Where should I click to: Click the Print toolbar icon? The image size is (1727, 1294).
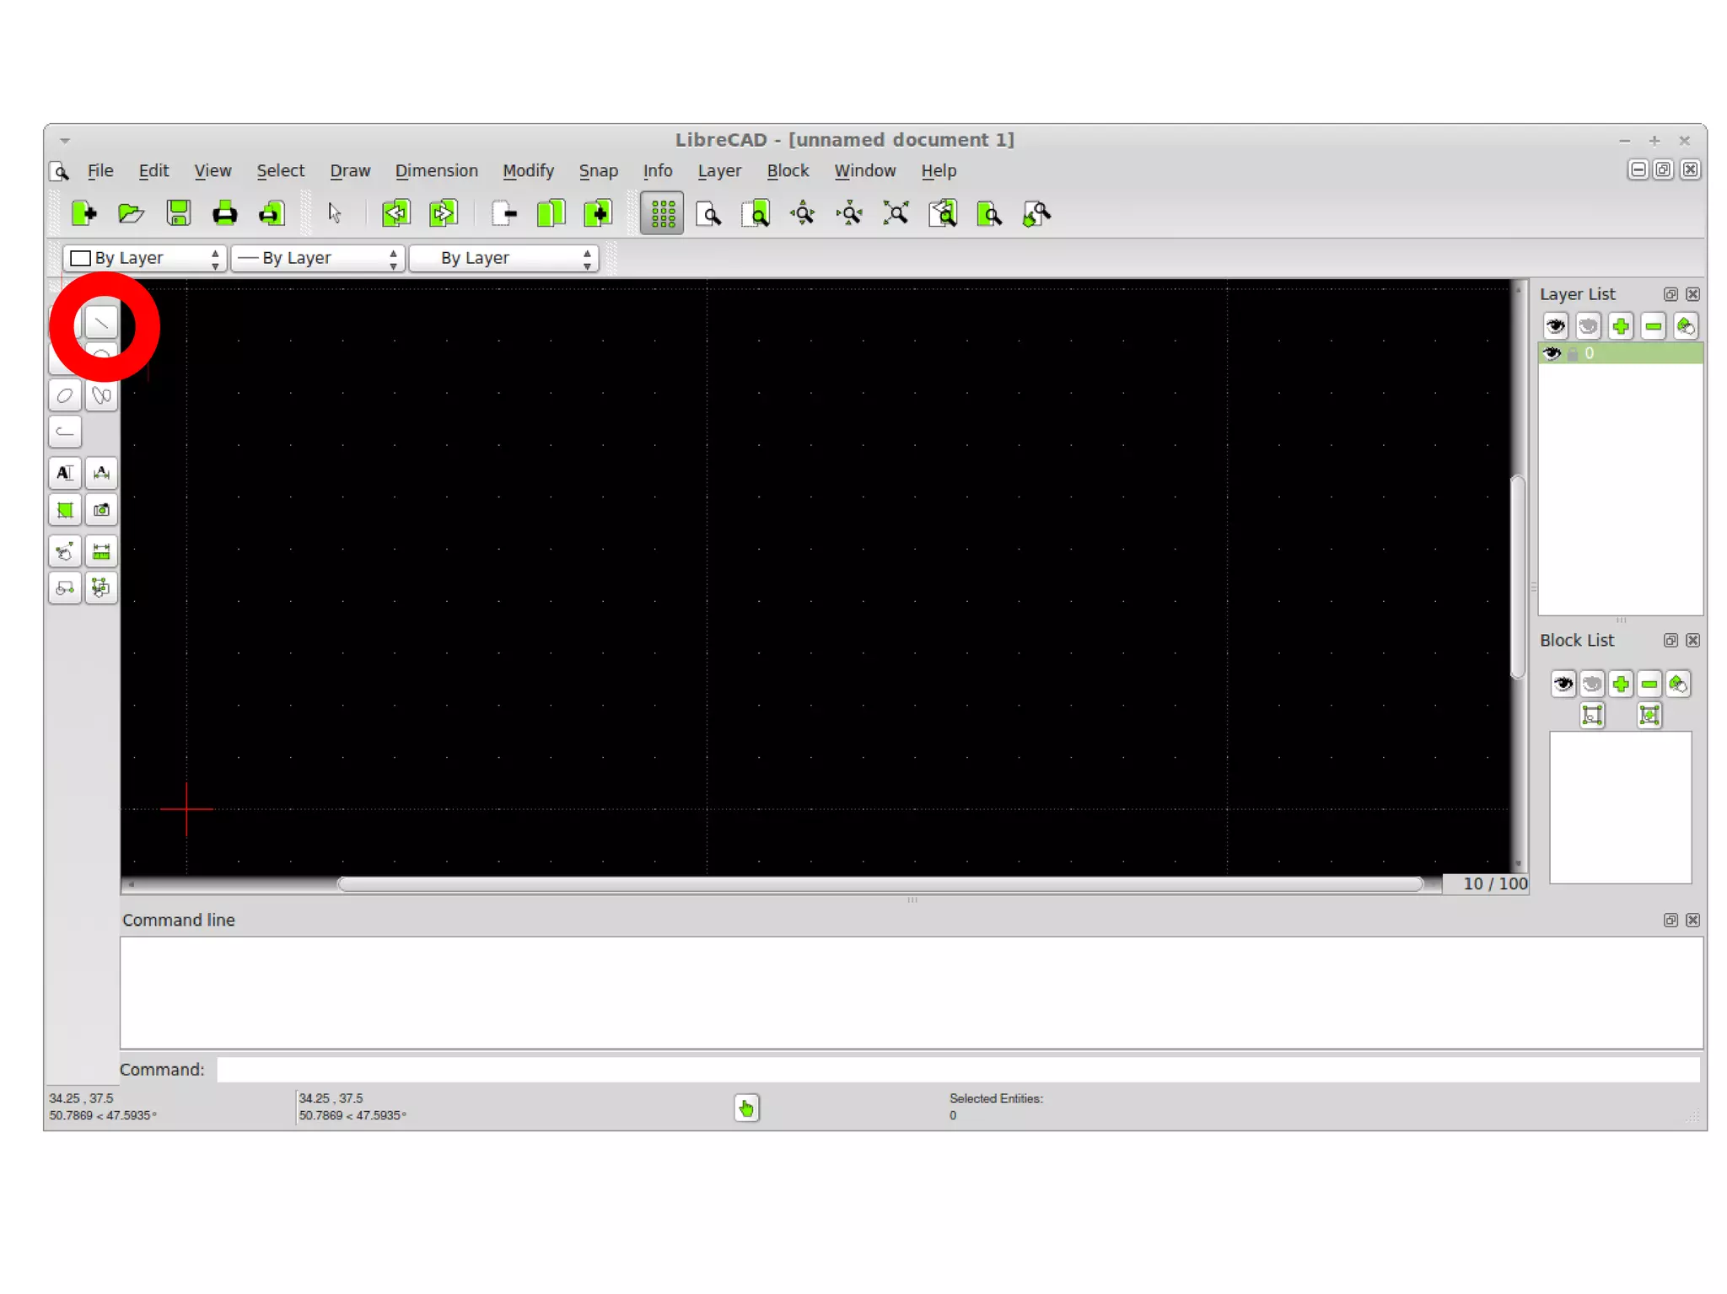pyautogui.click(x=224, y=214)
